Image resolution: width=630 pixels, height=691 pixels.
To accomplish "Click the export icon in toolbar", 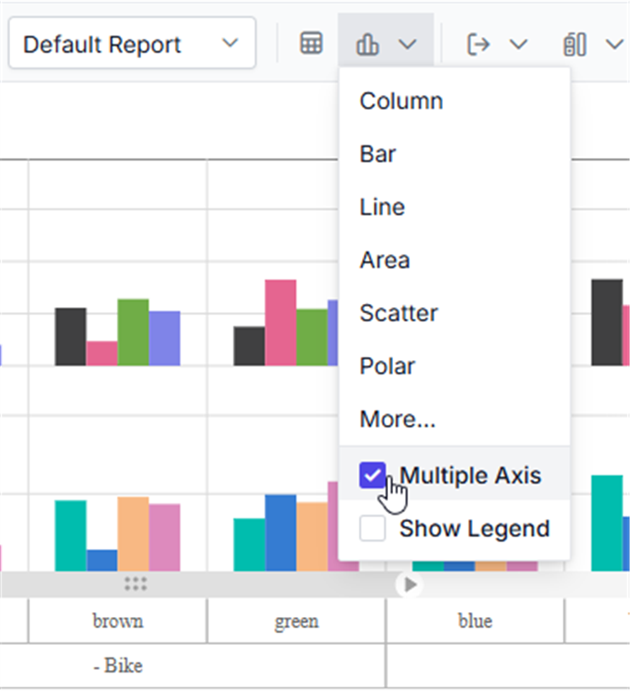I will pos(478,44).
